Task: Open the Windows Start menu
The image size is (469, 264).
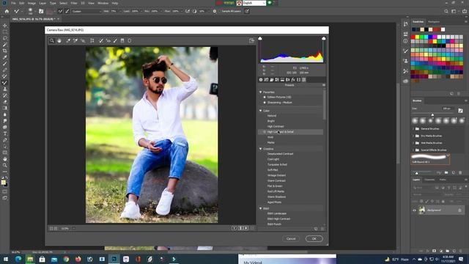Action: 5,259
